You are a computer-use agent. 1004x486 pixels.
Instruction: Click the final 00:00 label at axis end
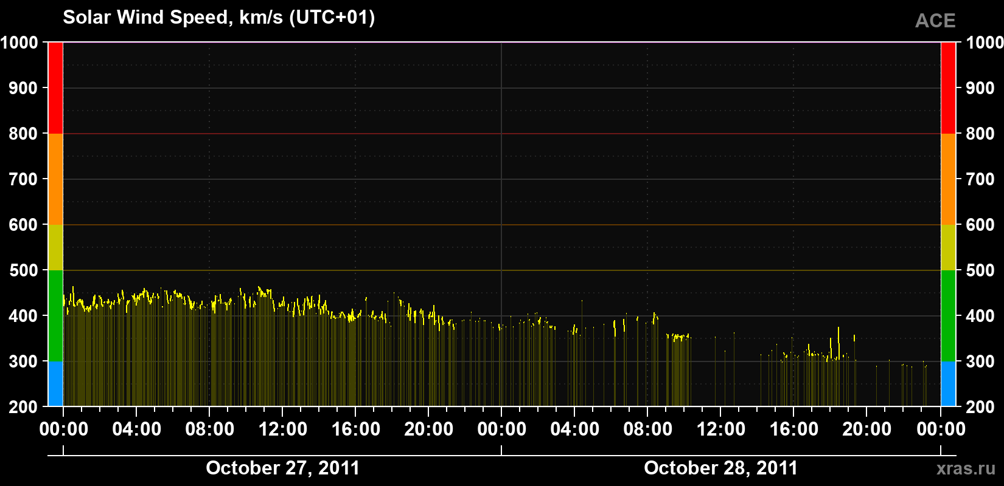coord(941,429)
